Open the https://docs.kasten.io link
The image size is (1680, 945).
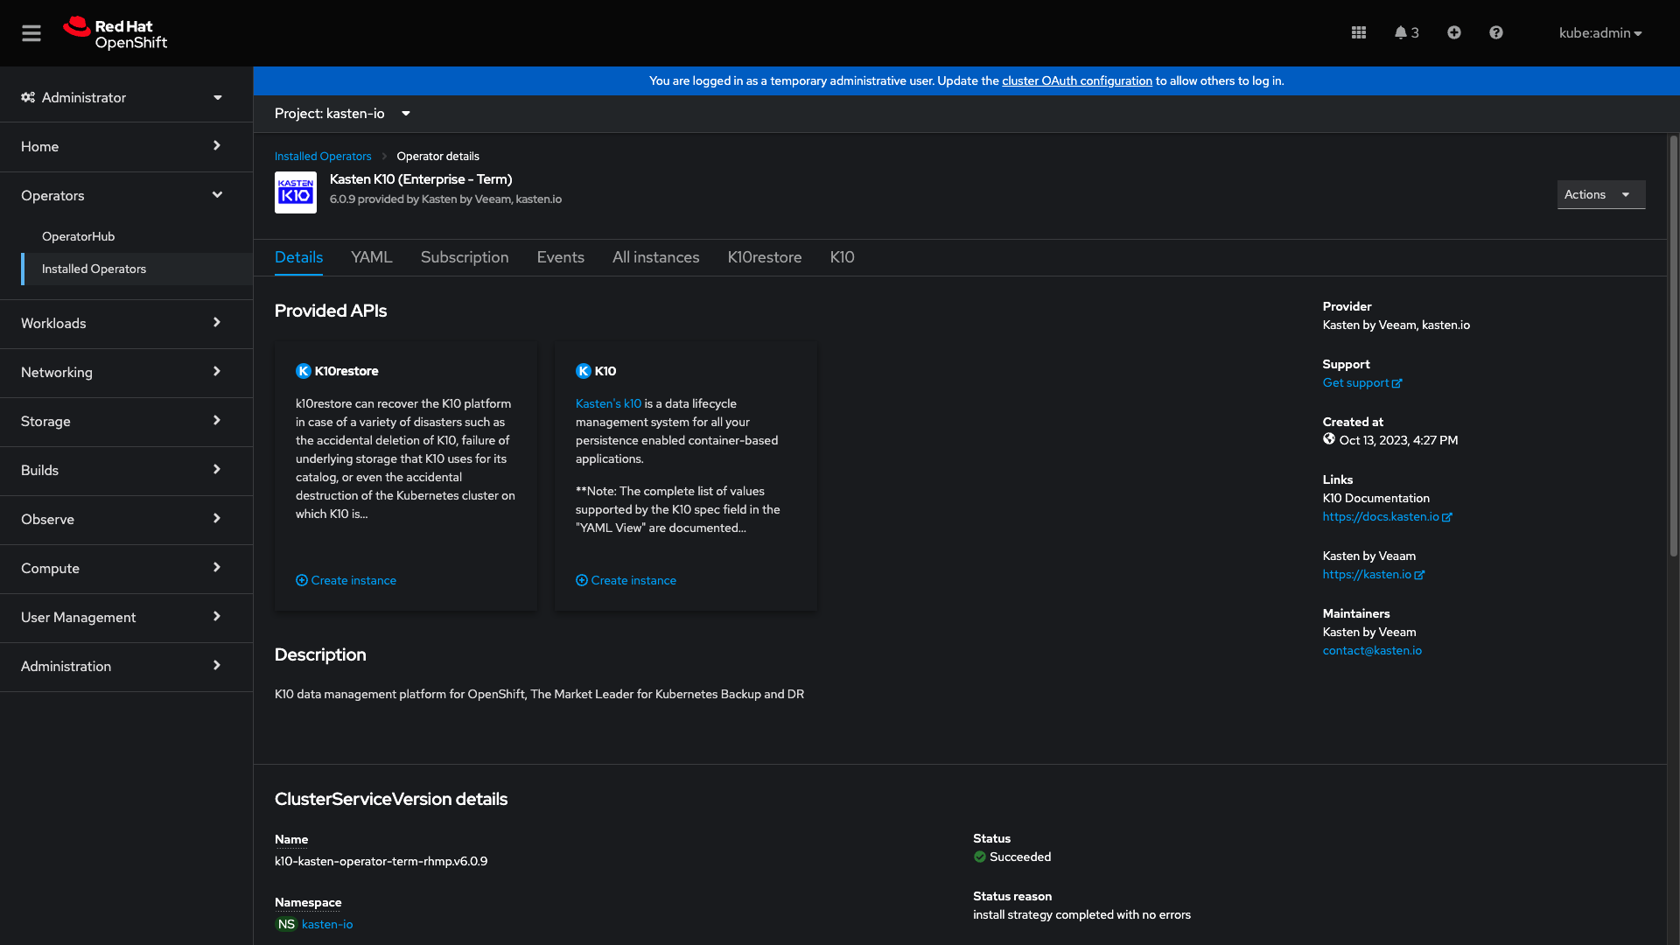tap(1387, 516)
